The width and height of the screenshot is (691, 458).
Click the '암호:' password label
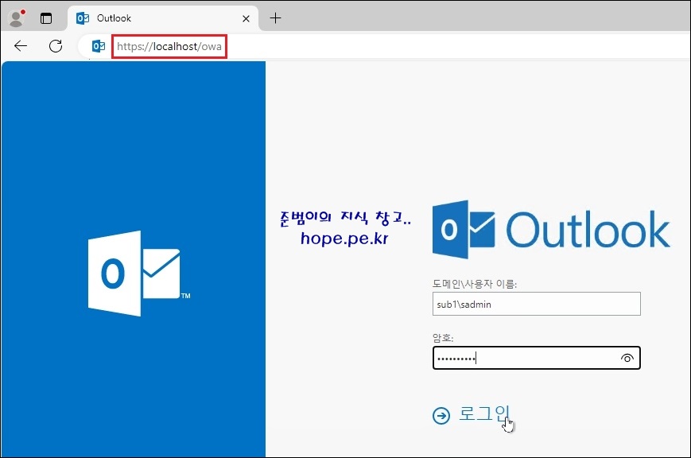[x=443, y=338]
